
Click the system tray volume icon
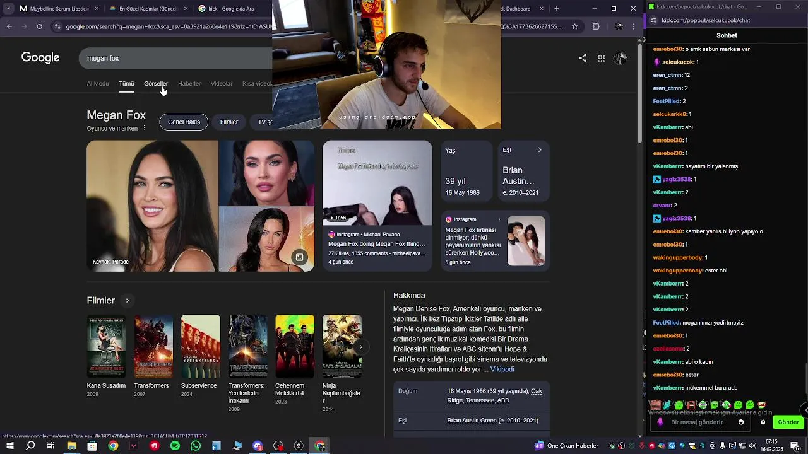(752, 446)
